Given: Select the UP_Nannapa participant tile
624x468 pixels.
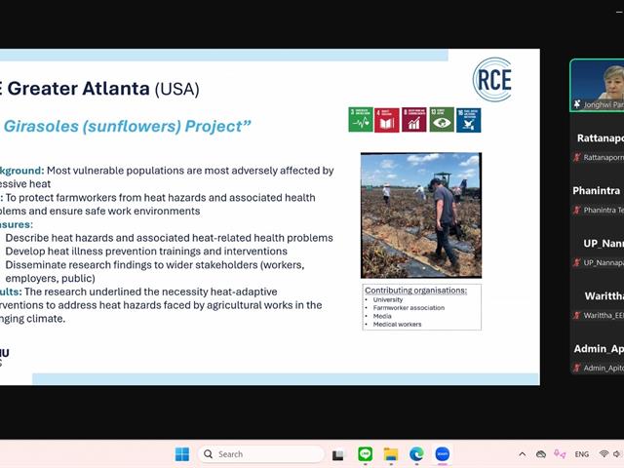Looking at the screenshot, I should click(x=597, y=244).
